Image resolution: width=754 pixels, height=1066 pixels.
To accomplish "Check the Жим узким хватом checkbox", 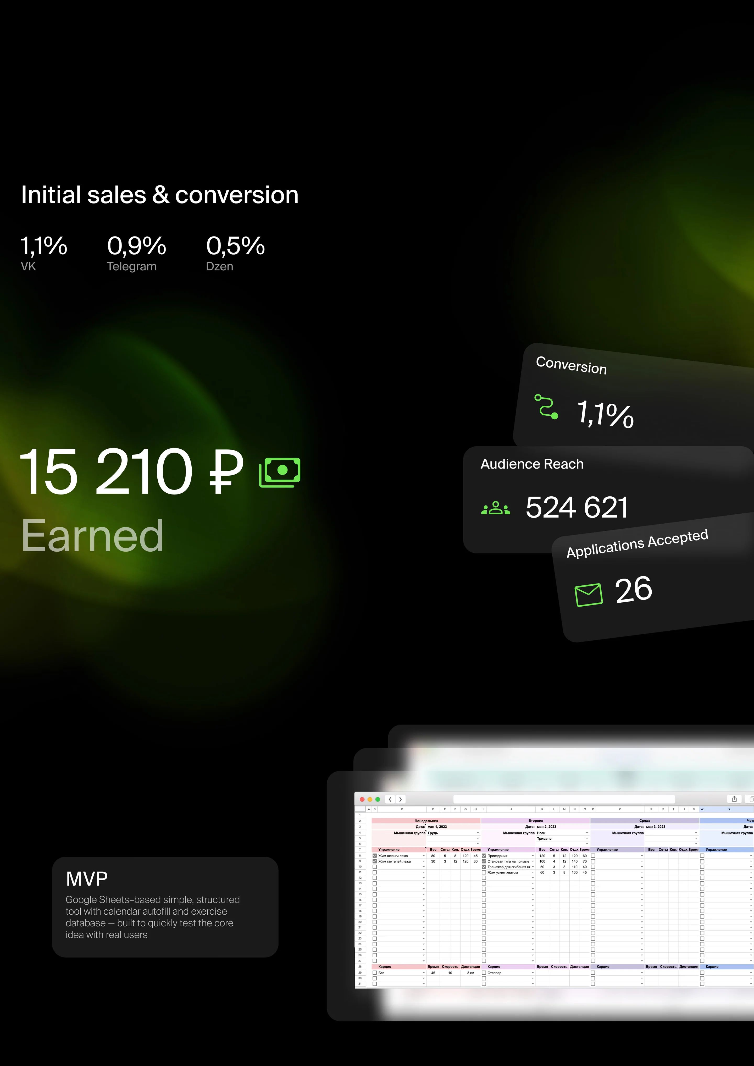I will click(x=484, y=872).
